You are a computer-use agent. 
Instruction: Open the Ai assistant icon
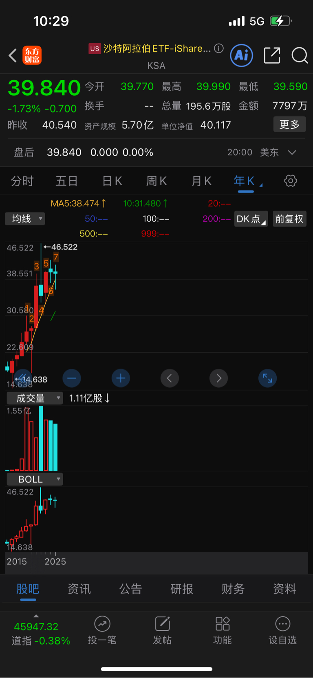tap(242, 55)
